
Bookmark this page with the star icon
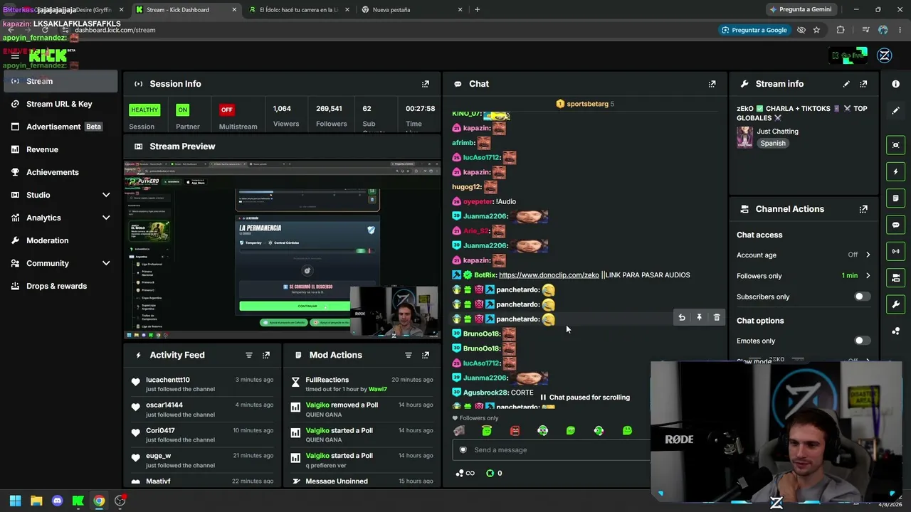816,30
